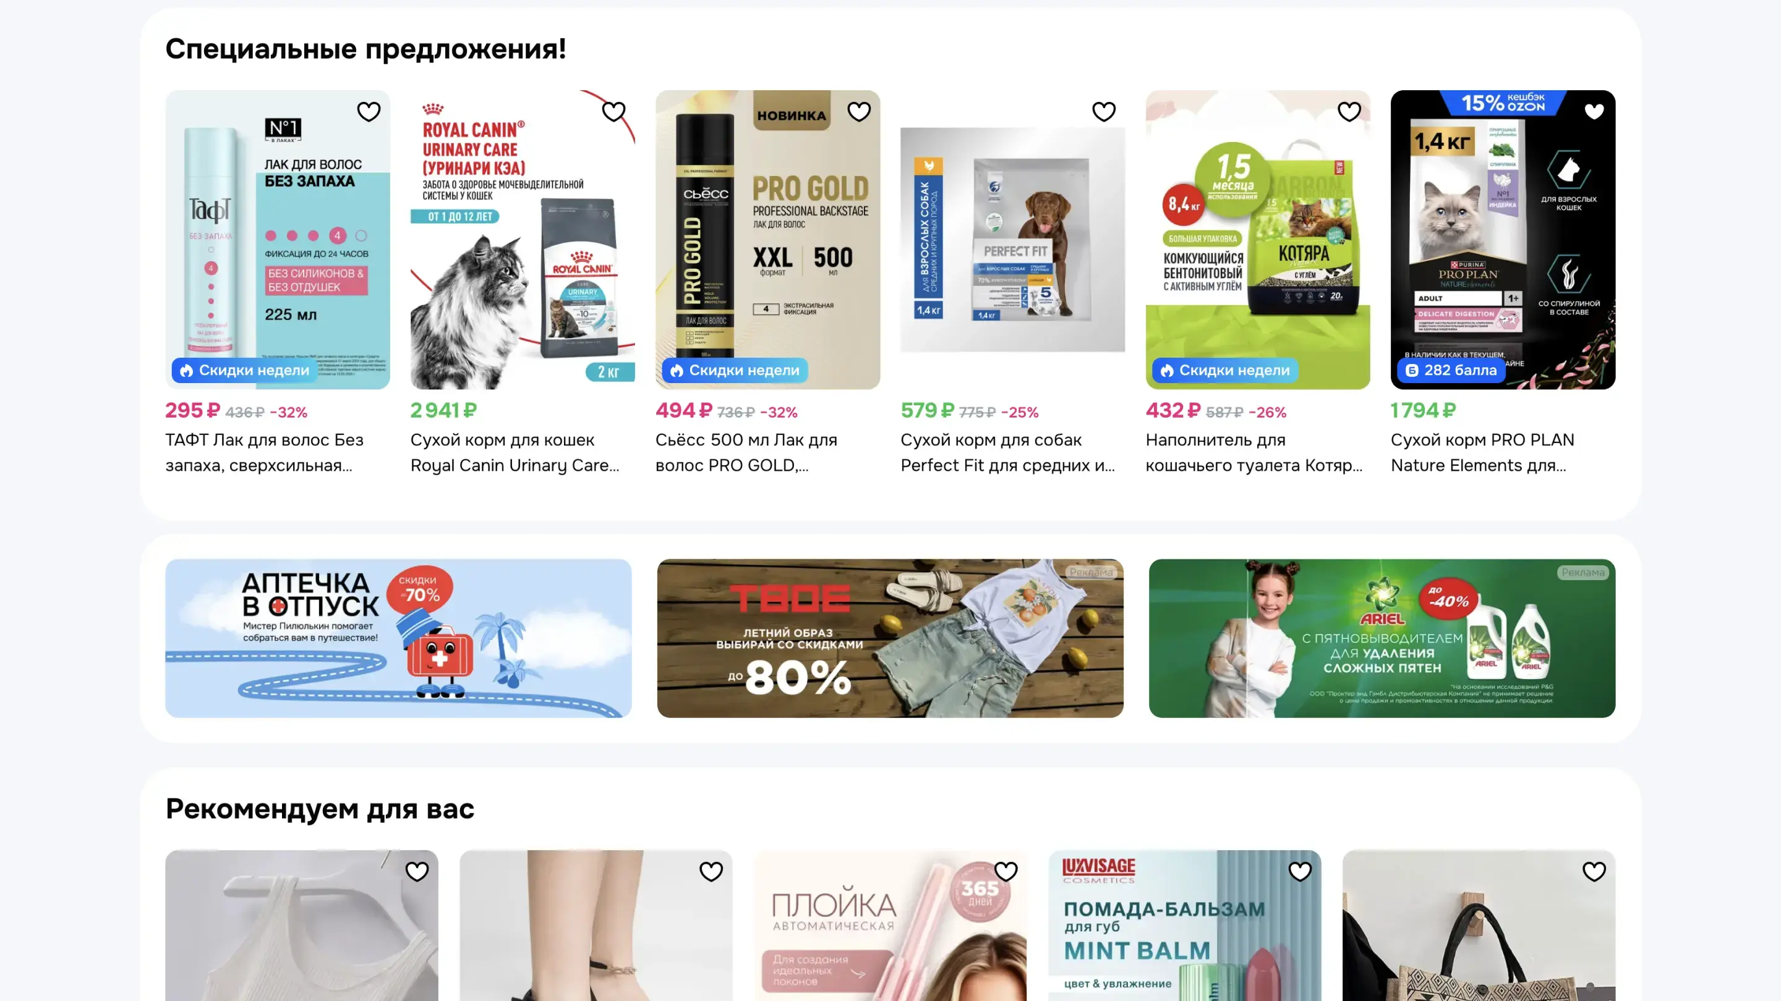
Task: Click Скидки недели badge on Котяра litter
Action: (x=1224, y=370)
